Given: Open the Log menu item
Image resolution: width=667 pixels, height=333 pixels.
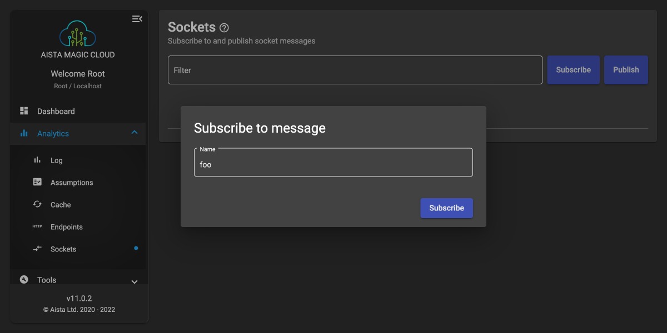Looking at the screenshot, I should click(x=57, y=160).
